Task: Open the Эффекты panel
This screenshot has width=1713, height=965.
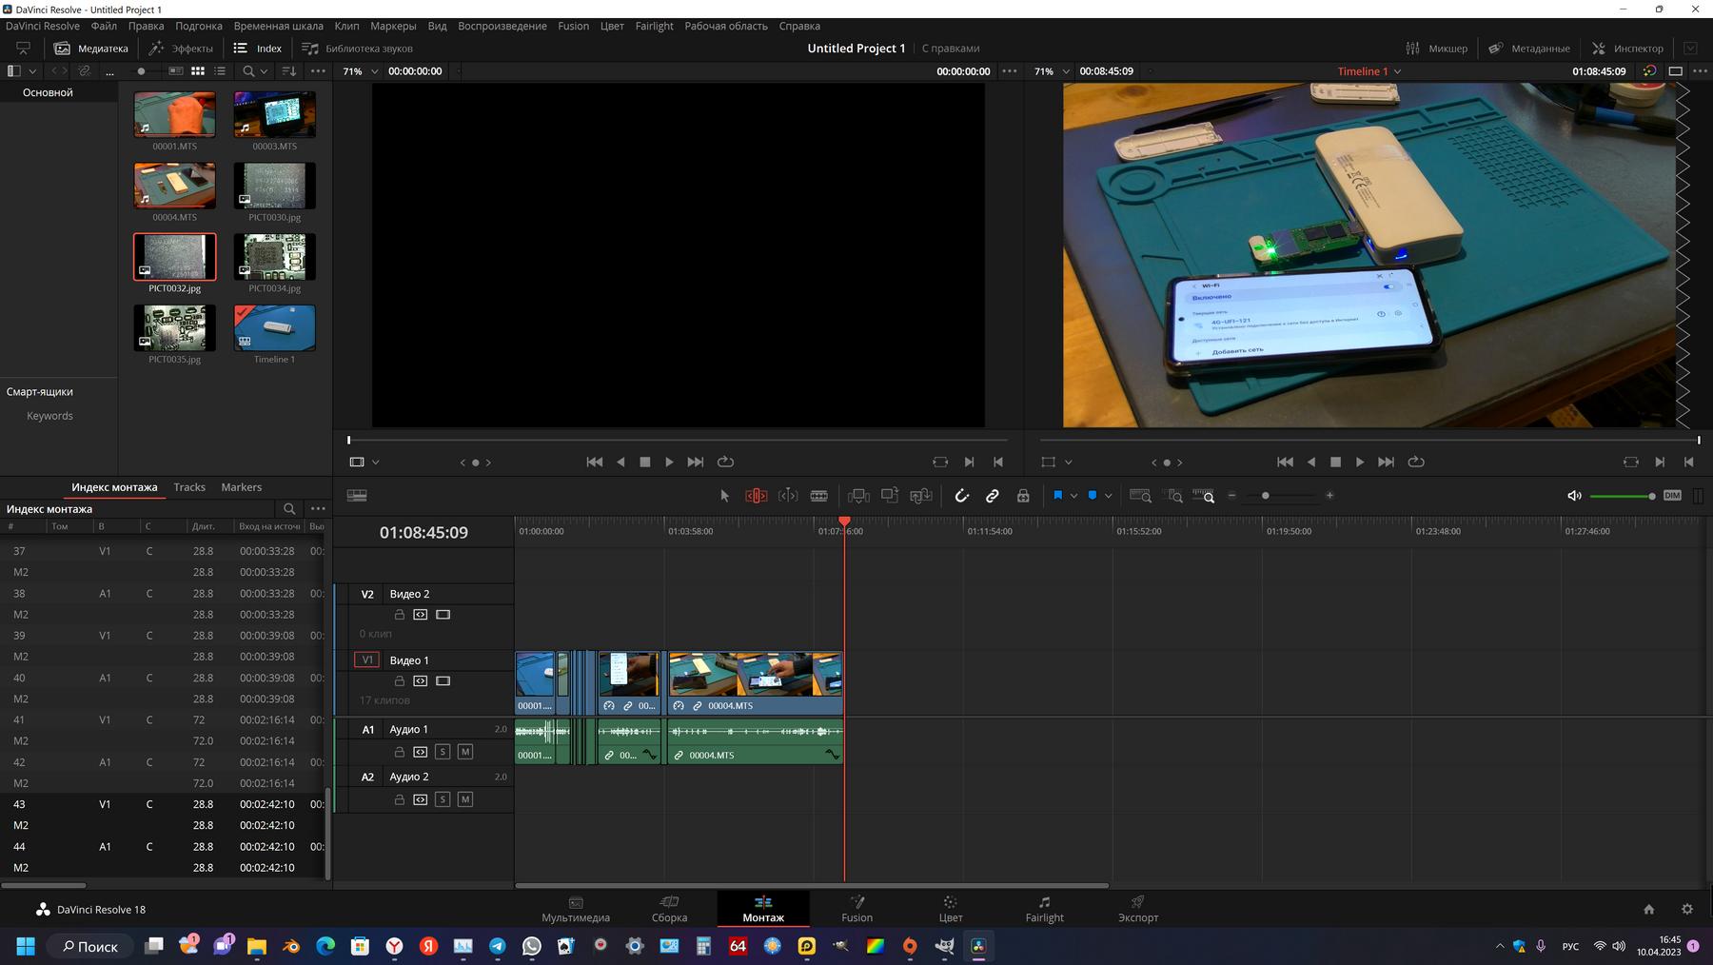Action: [181, 49]
